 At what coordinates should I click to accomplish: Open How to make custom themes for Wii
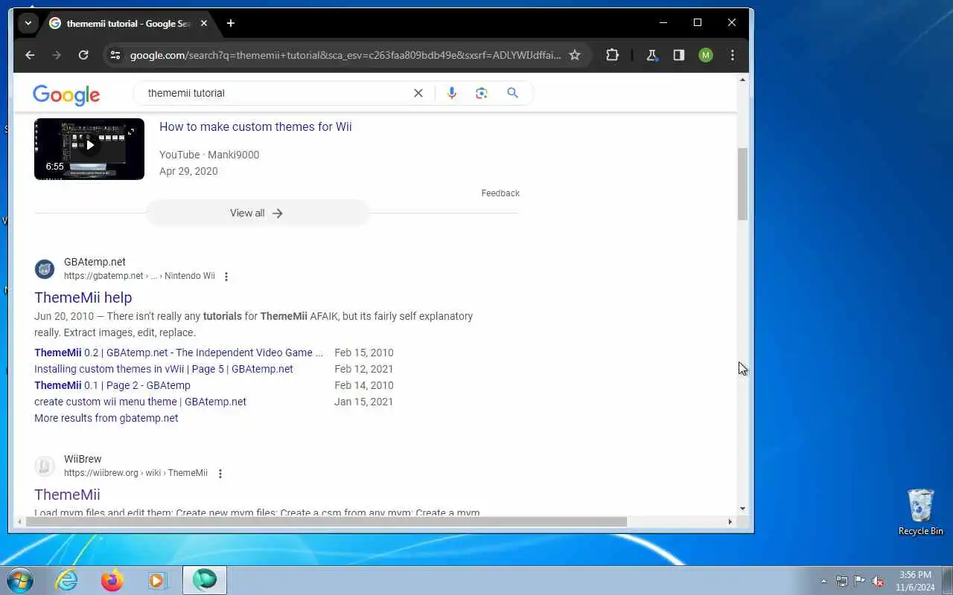pyautogui.click(x=255, y=126)
